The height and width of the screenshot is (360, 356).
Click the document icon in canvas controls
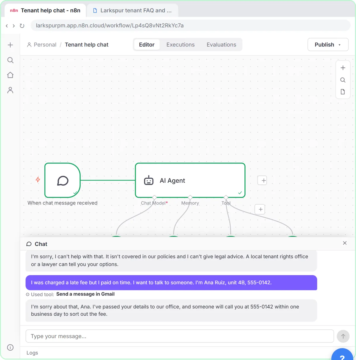(343, 92)
